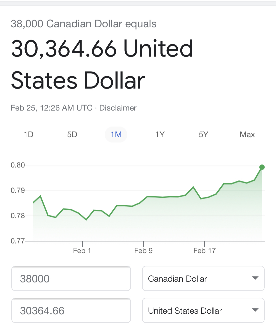276x335 pixels.
Task: Show the Max range chart
Action: [247, 135]
